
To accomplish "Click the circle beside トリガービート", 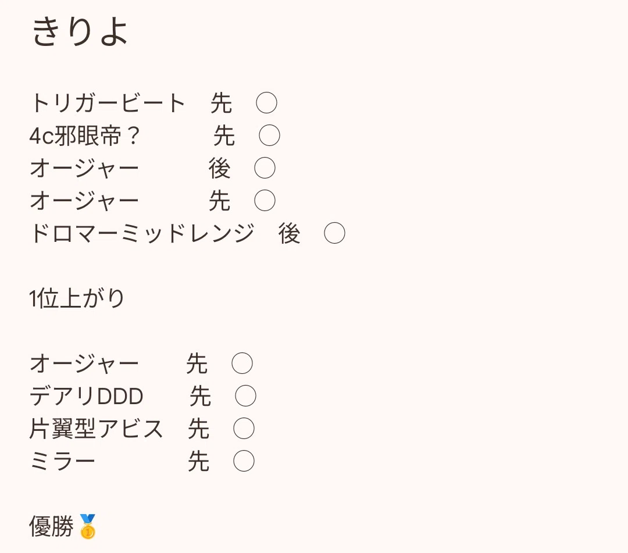I will (x=266, y=103).
